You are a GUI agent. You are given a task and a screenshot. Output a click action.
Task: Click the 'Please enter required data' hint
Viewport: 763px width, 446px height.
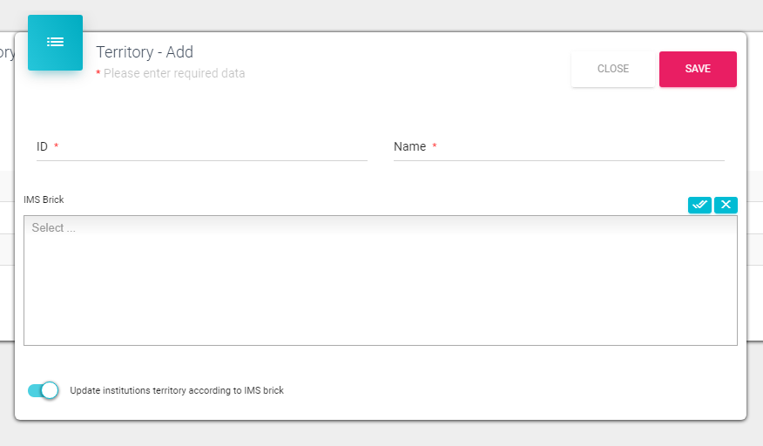tap(174, 74)
